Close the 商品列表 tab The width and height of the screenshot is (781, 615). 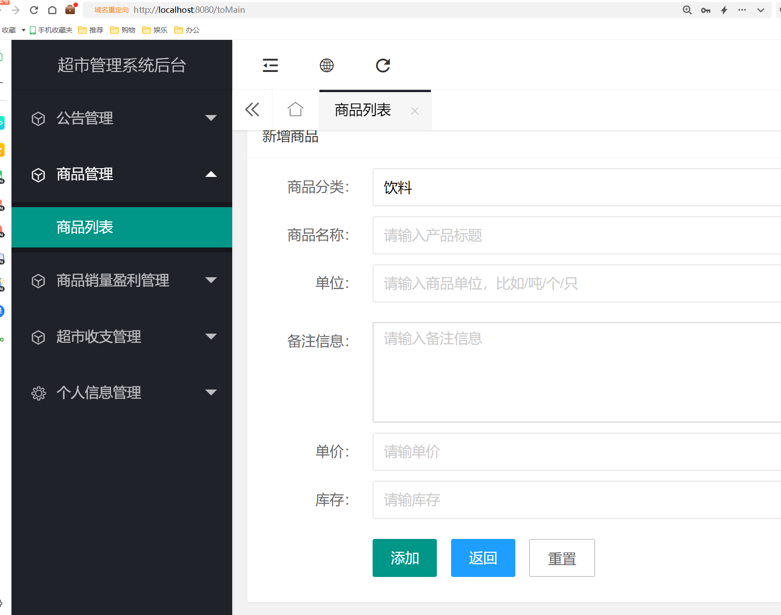pos(415,111)
